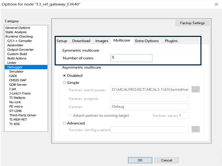This screenshot has height=166, width=222.
Task: Click the Number of cores field
Action: click(x=131, y=58)
